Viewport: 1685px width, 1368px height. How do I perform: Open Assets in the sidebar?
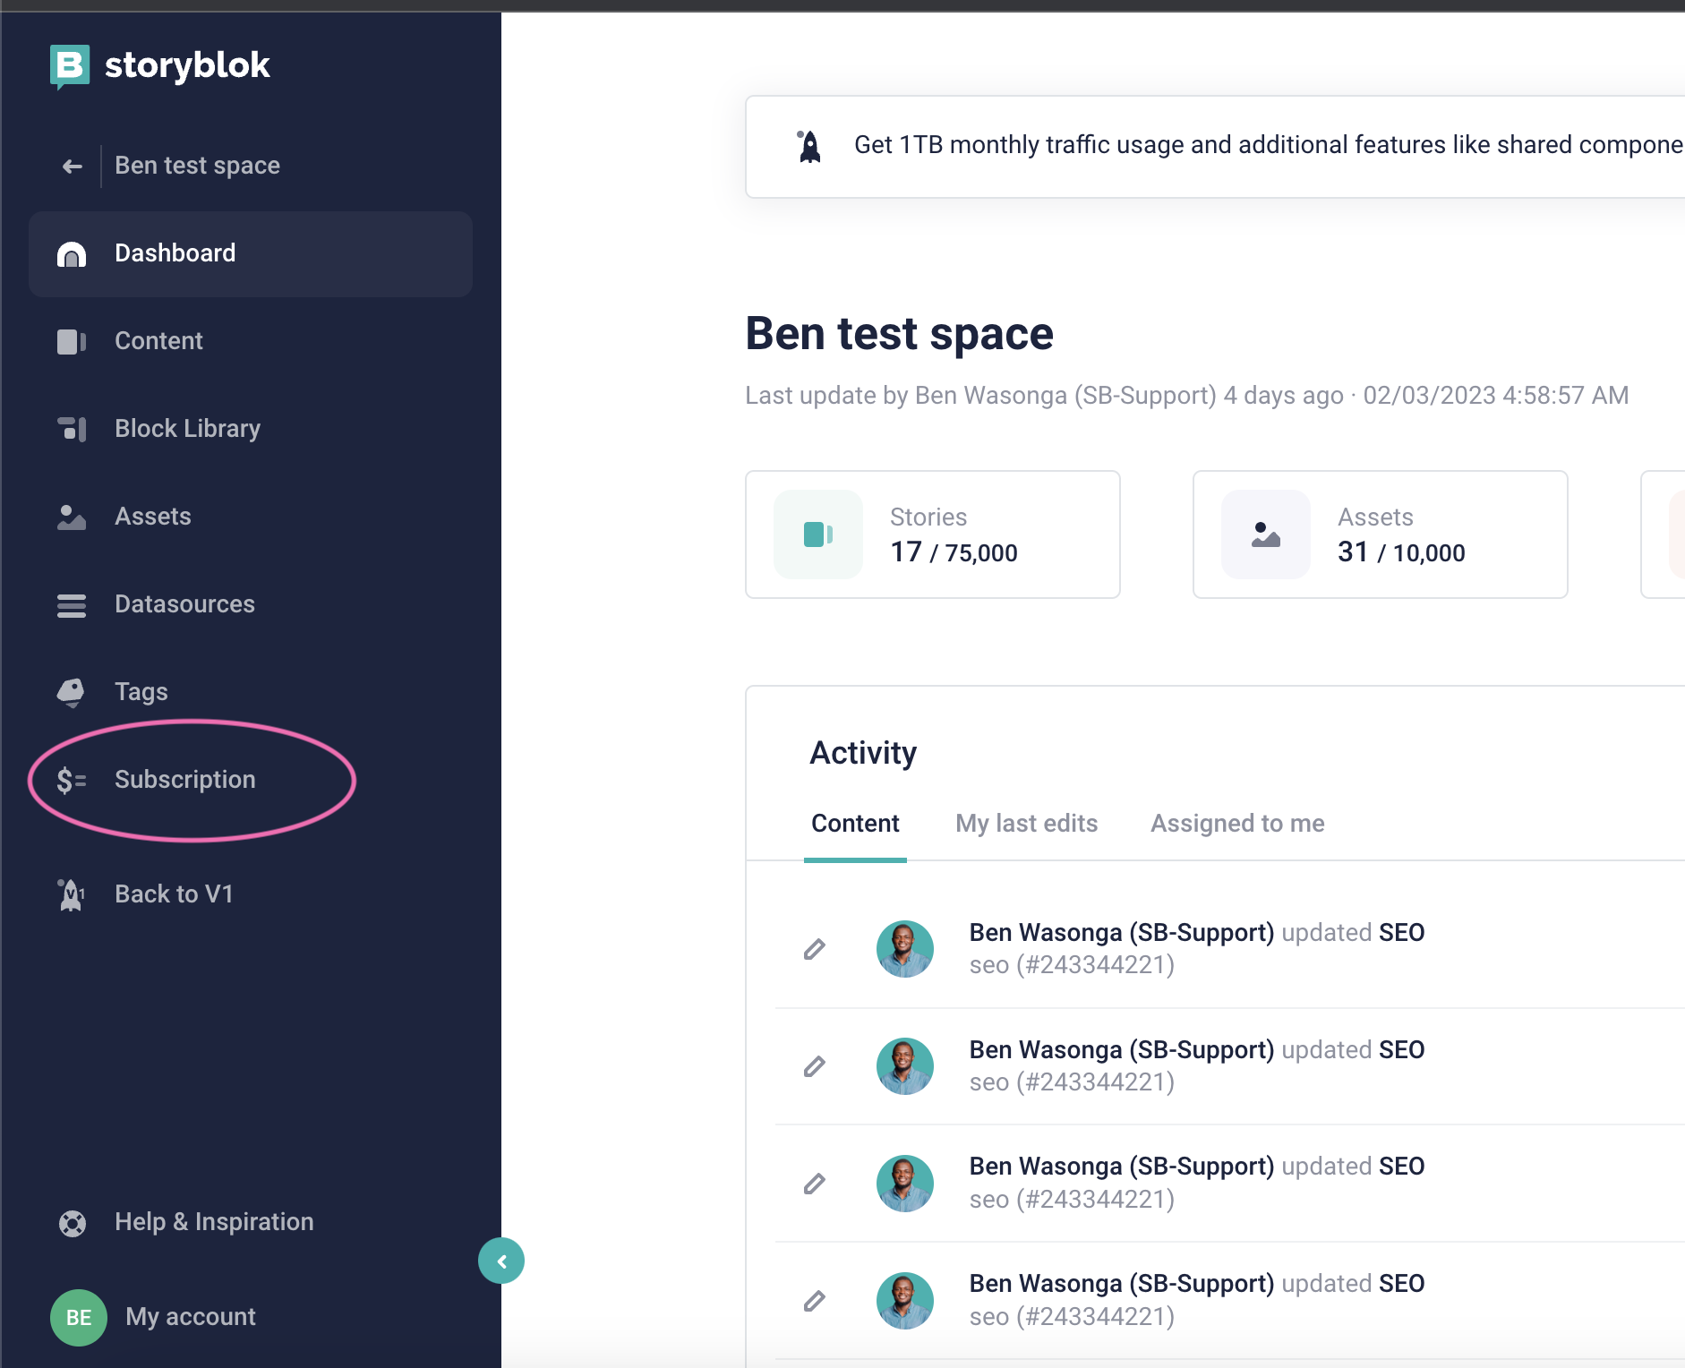pyautogui.click(x=251, y=517)
